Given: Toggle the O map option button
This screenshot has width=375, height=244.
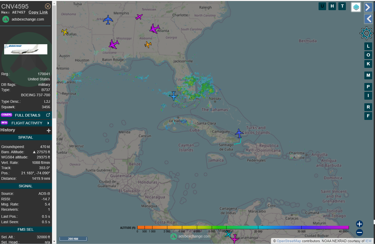Looking at the screenshot, I should pos(368,55).
